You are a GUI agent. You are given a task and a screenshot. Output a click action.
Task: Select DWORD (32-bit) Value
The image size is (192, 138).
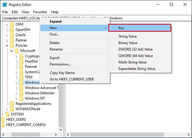(x=140, y=49)
